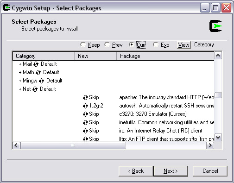Screen dimensions: 234x183
Task: Select the Prev radio button
Action: coord(107,45)
